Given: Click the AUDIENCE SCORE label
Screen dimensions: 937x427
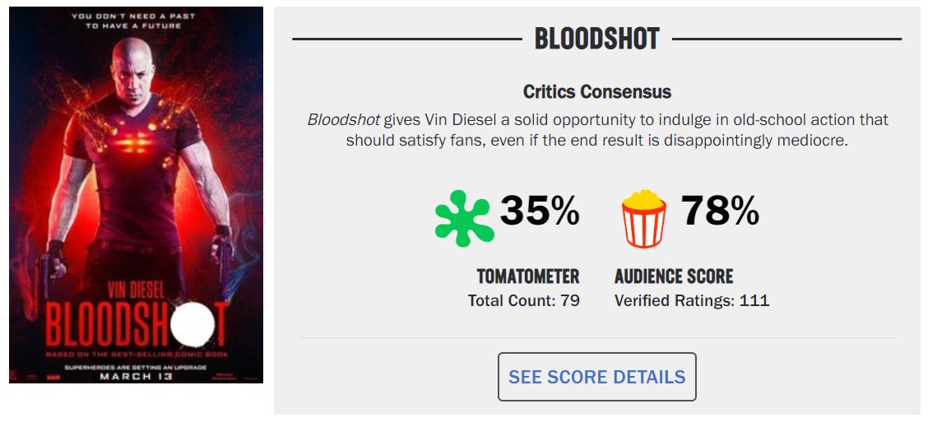Looking at the screenshot, I should [x=674, y=276].
